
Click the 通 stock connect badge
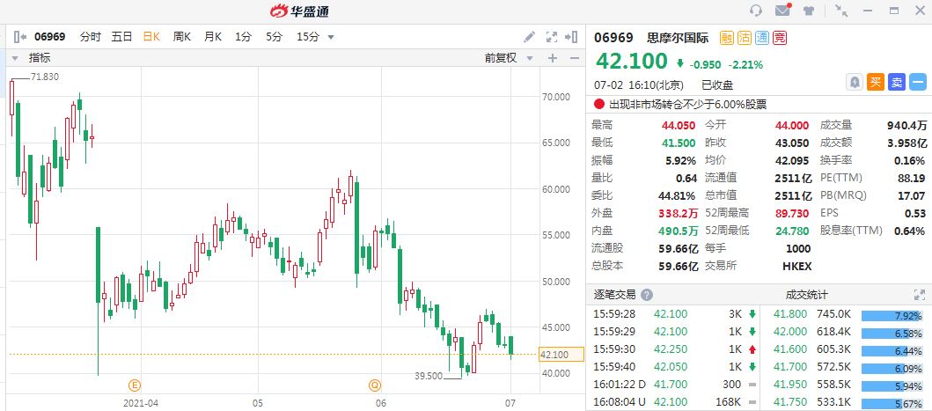coord(762,38)
